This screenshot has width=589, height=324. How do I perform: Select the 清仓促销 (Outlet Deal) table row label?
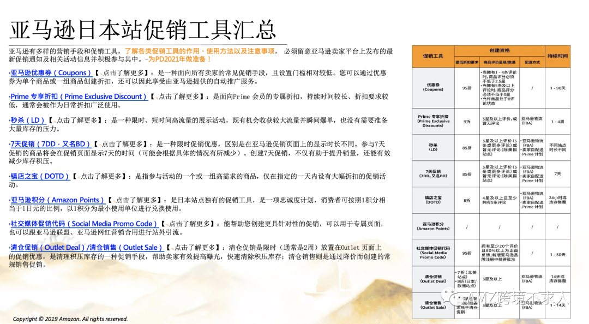click(x=432, y=279)
